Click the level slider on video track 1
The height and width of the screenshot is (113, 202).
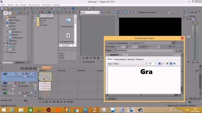(25, 77)
